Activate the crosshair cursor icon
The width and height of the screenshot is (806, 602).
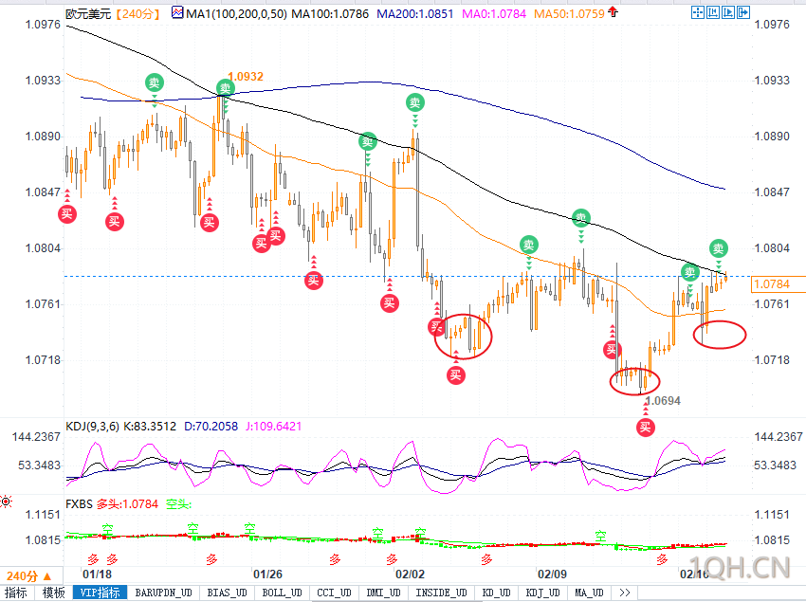point(698,12)
